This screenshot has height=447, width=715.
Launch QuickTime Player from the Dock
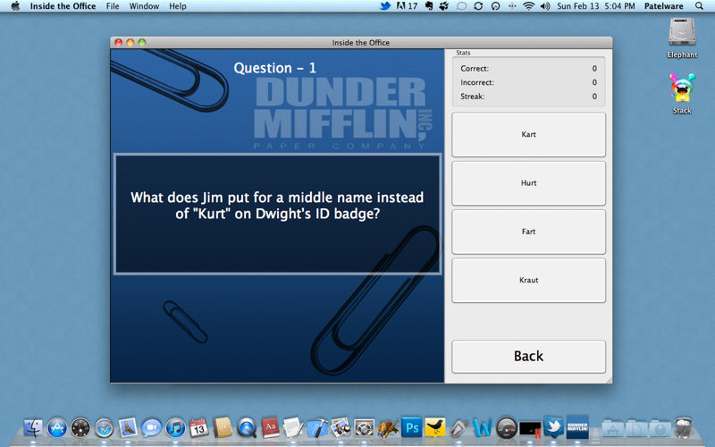coord(247,428)
